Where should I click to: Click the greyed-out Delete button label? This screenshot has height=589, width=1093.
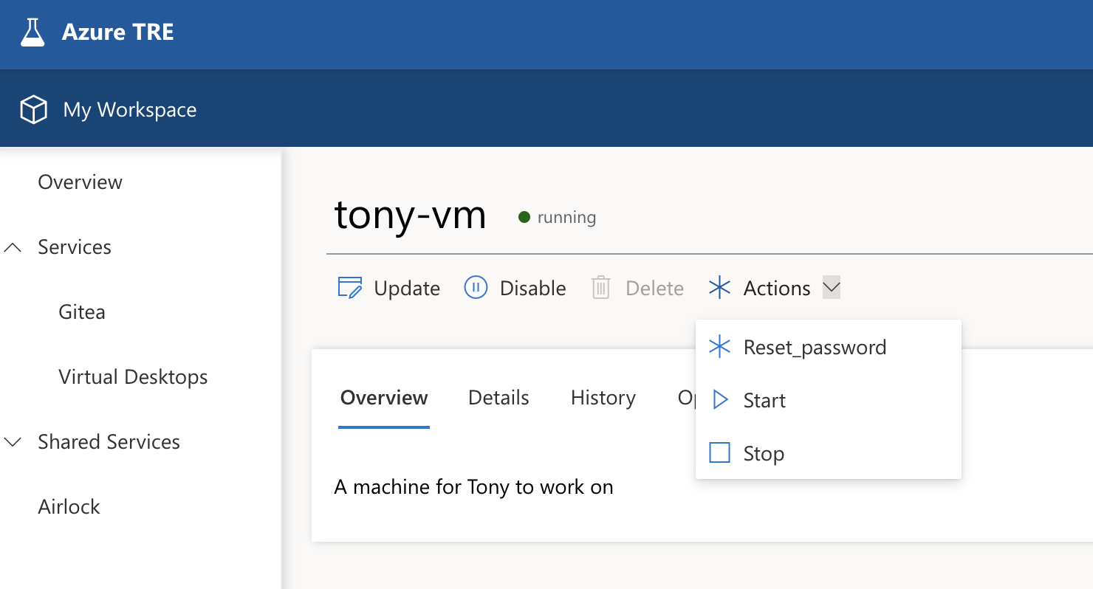(x=655, y=288)
